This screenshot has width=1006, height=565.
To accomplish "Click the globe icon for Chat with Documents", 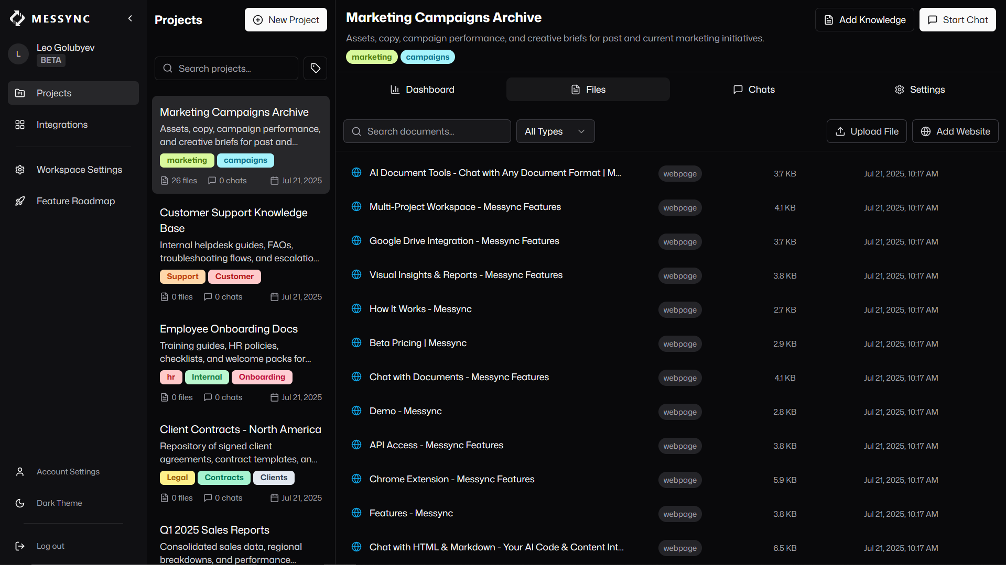I will [x=356, y=377].
